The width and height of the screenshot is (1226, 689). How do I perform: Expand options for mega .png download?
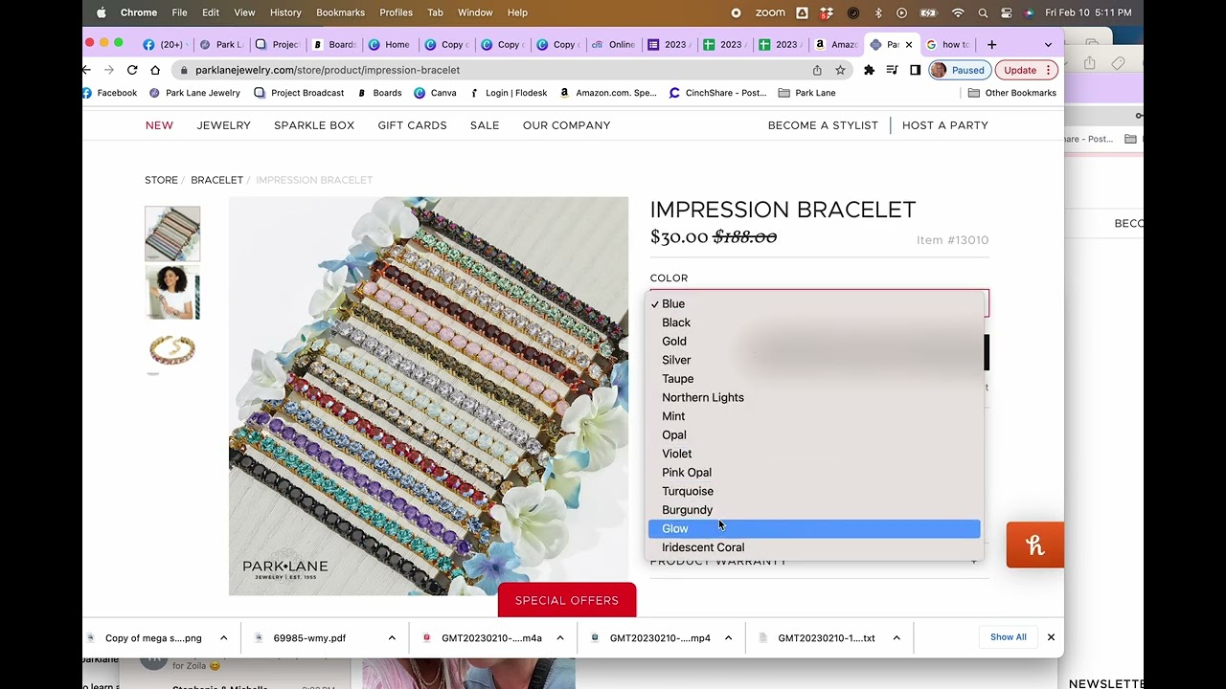(223, 638)
